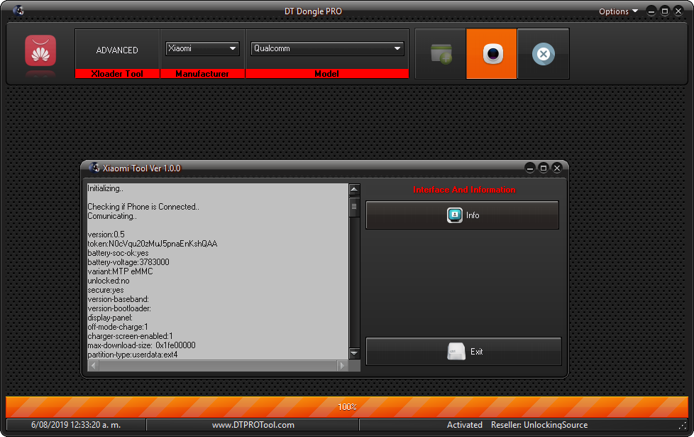This screenshot has height=437, width=694.
Task: Click the token line in the log
Action: coord(153,244)
